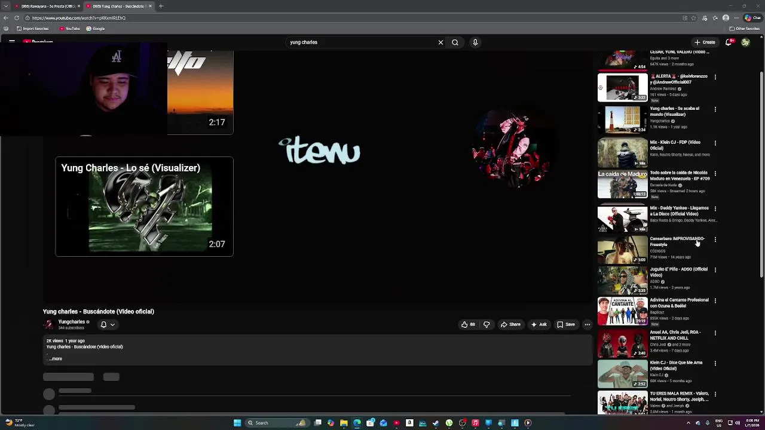Expand description with '...more'
This screenshot has width=765, height=430.
pyautogui.click(x=55, y=358)
